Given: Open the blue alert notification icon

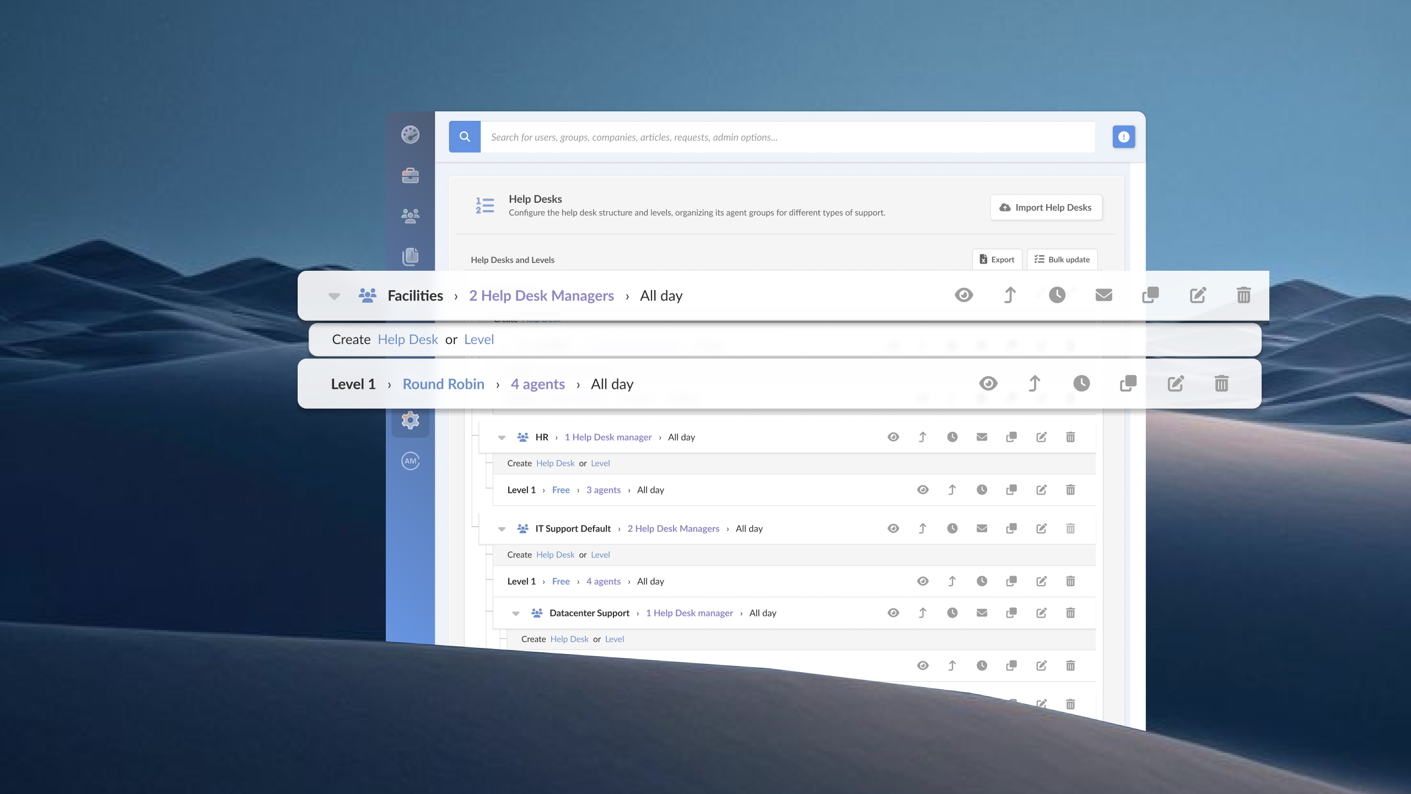Looking at the screenshot, I should 1124,137.
